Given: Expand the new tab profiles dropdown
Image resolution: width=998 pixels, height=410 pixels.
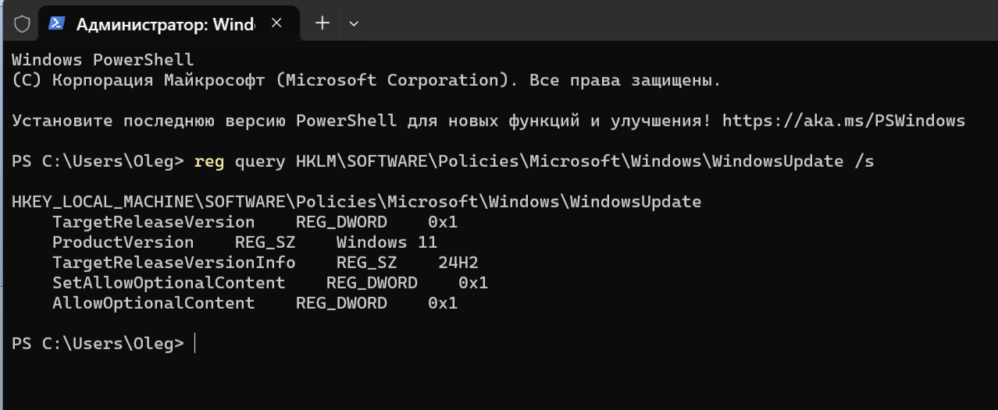Looking at the screenshot, I should pyautogui.click(x=354, y=24).
